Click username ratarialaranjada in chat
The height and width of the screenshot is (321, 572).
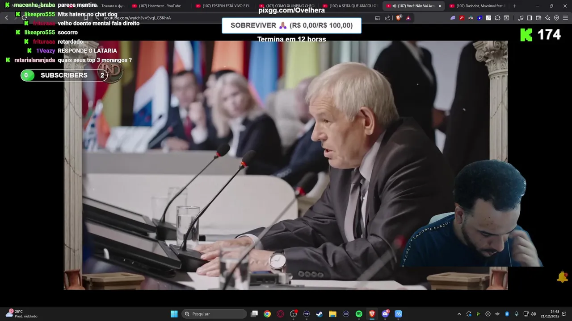click(x=34, y=60)
